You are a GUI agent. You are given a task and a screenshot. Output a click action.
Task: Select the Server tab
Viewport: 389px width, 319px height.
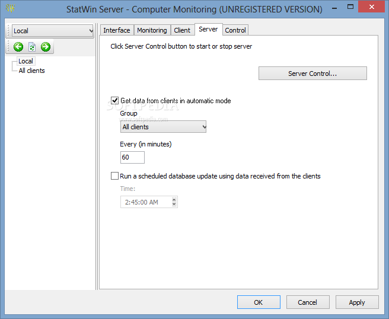click(208, 29)
